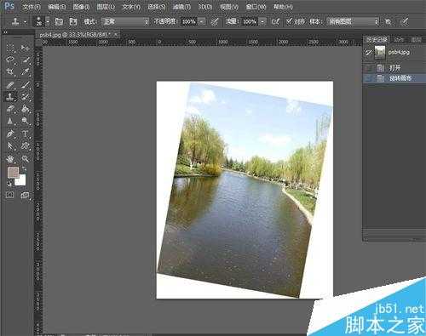This screenshot has width=426, height=336.
Task: Select the Zoom magnifier tool
Action: pos(26,159)
